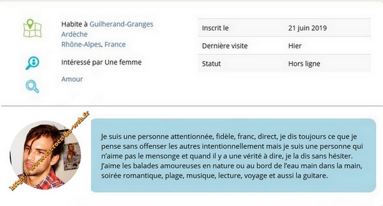Click the "Dernière visite" row label
383x206 pixels.
[225, 46]
